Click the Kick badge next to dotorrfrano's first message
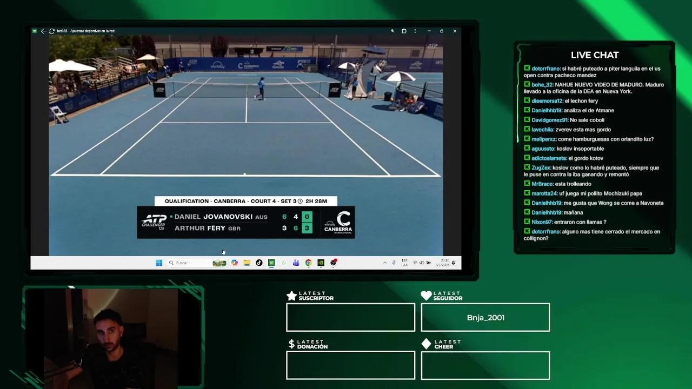This screenshot has height=389, width=692. [x=527, y=69]
